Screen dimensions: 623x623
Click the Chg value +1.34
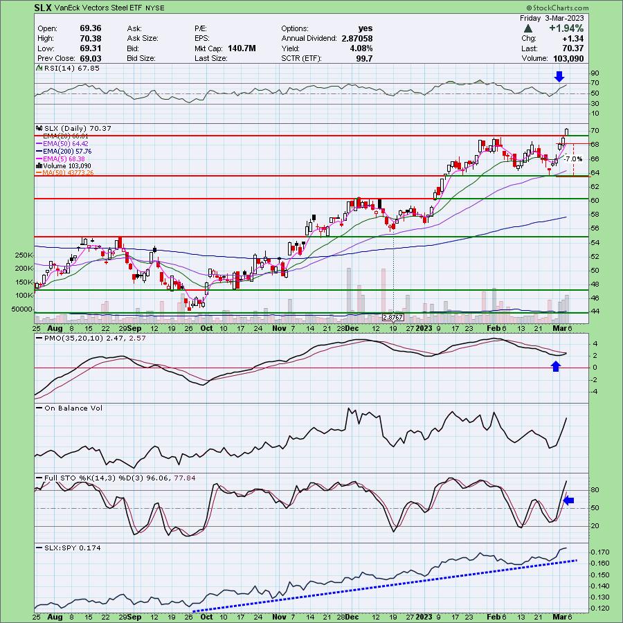pyautogui.click(x=572, y=39)
